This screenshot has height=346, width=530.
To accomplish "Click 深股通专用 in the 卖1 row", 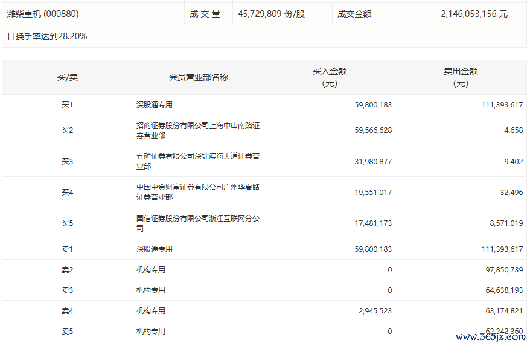I will tap(155, 249).
